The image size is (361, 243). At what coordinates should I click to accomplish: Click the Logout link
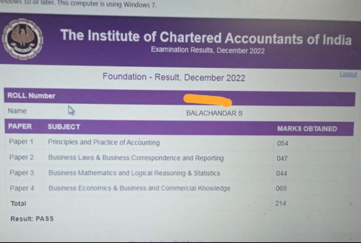click(348, 74)
